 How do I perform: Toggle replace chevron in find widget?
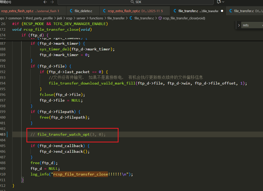(x=239, y=25)
